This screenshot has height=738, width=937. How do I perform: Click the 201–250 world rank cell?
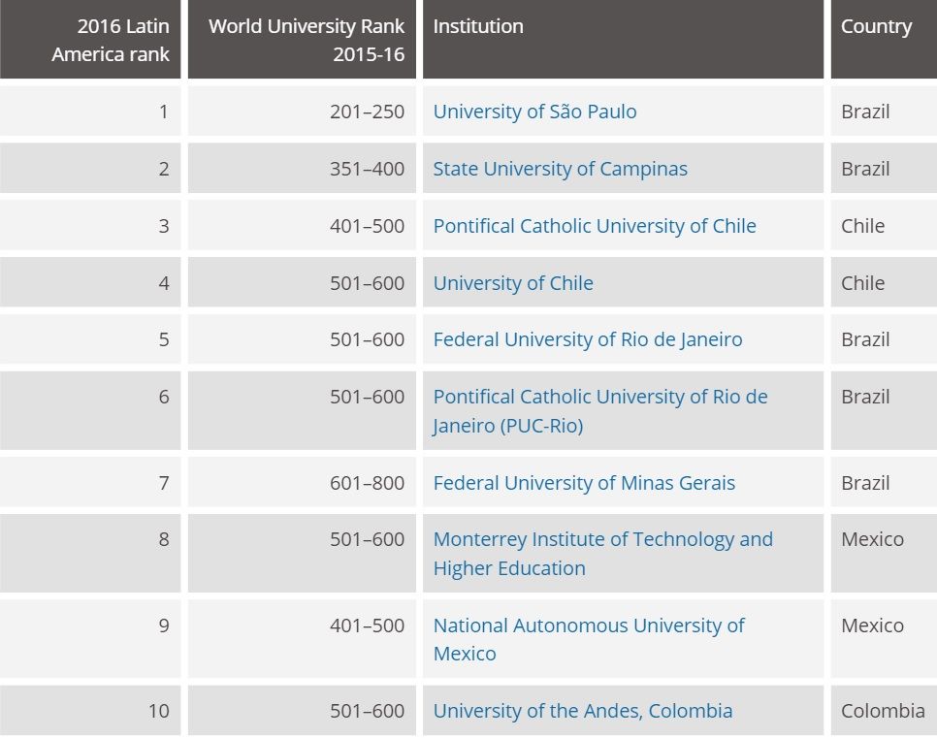367,112
